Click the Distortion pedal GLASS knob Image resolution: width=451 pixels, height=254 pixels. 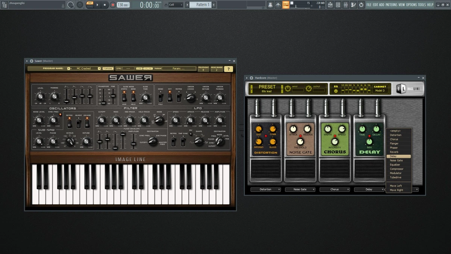click(x=272, y=142)
